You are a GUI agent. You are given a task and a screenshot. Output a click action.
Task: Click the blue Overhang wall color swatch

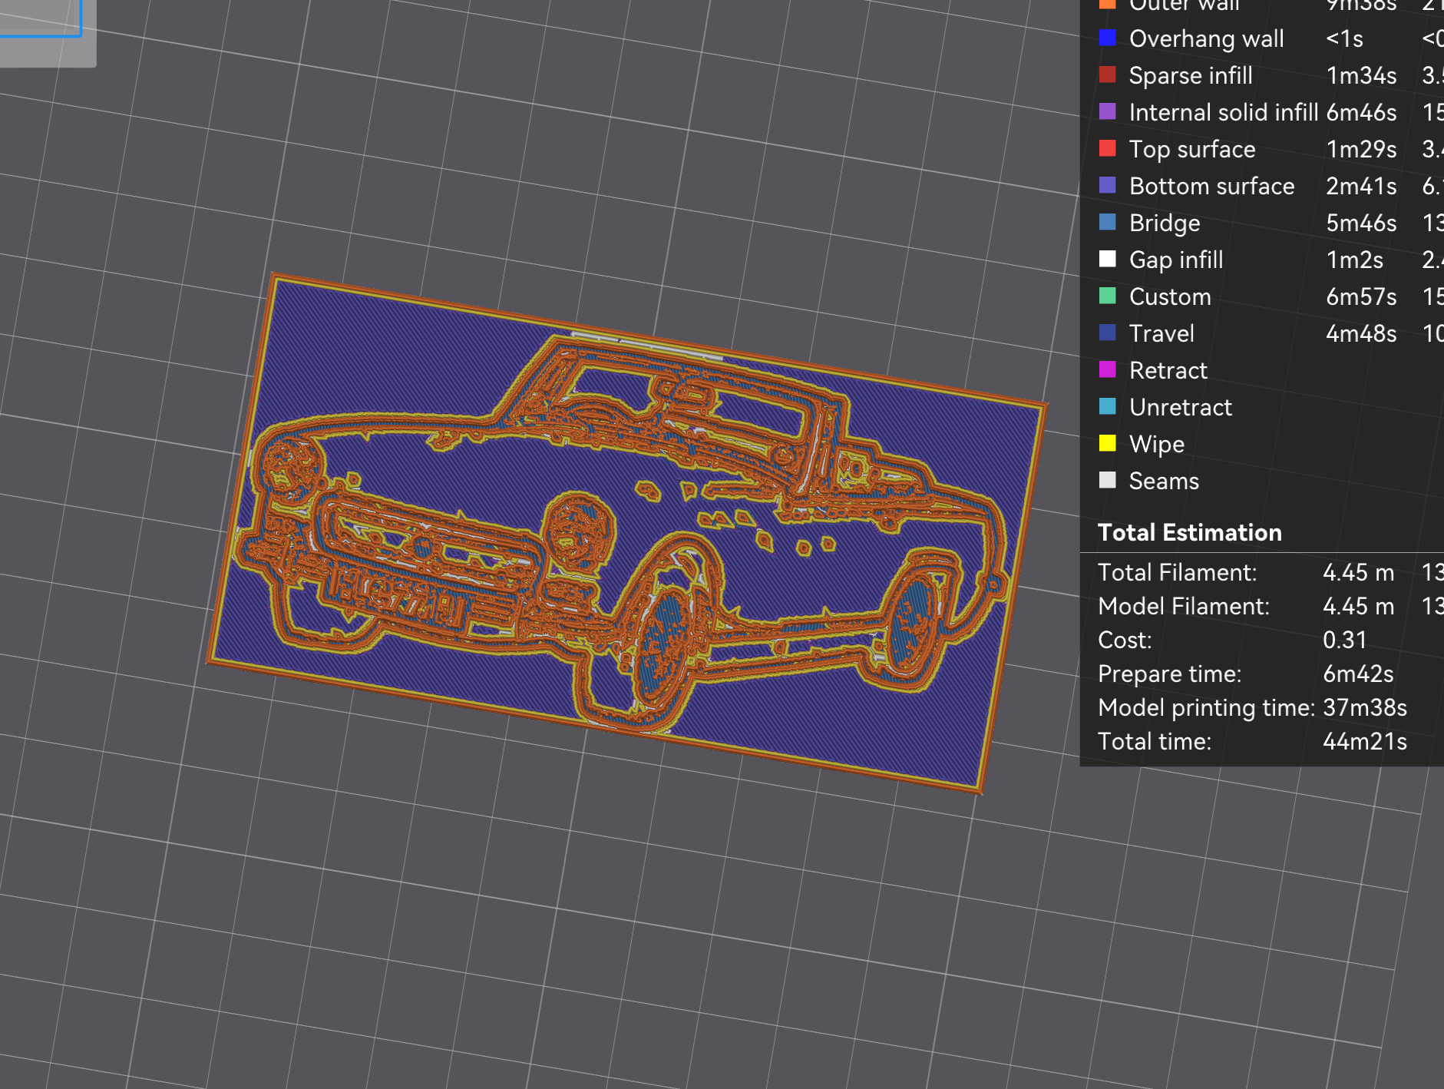pyautogui.click(x=1107, y=38)
